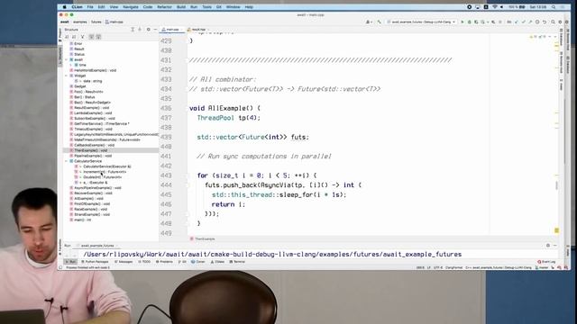Click the Expand All icon in Structure panel
577x324 pixels.
[x=133, y=30]
